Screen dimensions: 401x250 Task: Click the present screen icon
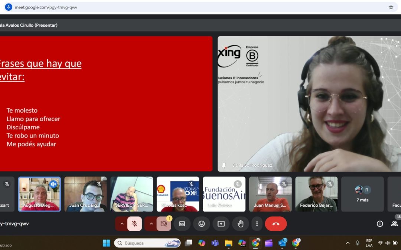click(221, 224)
